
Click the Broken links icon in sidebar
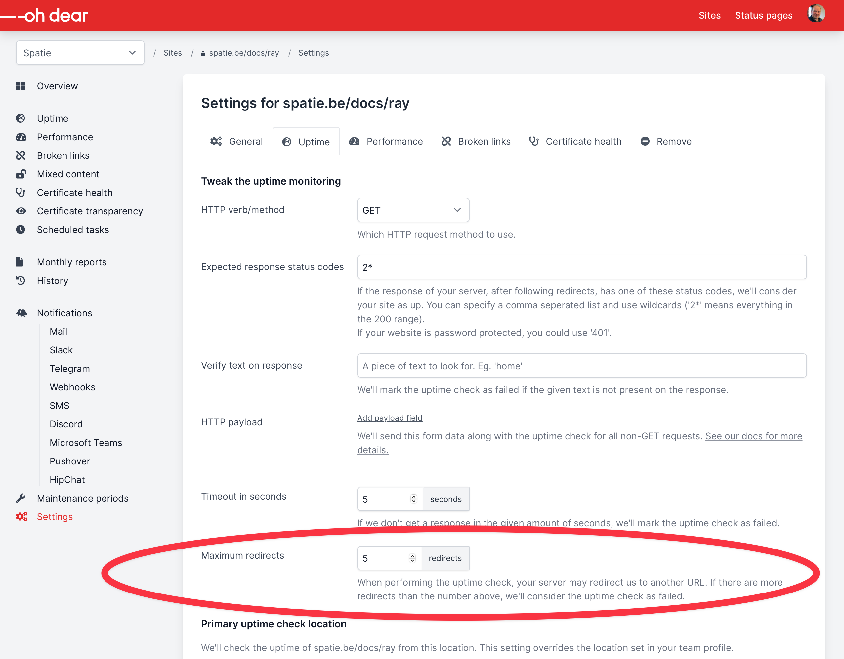21,155
